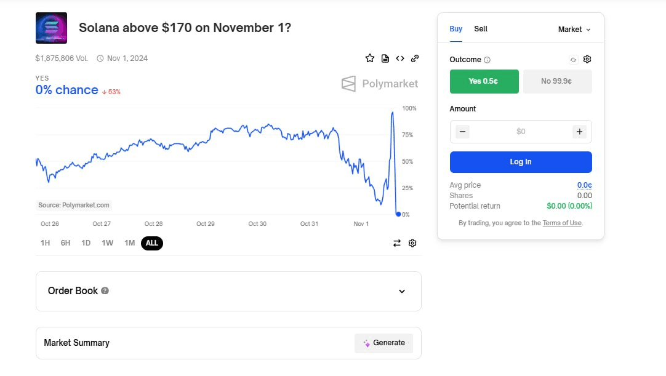666x376 pixels.
Task: Click the Shares 0.00 value
Action: [585, 196]
